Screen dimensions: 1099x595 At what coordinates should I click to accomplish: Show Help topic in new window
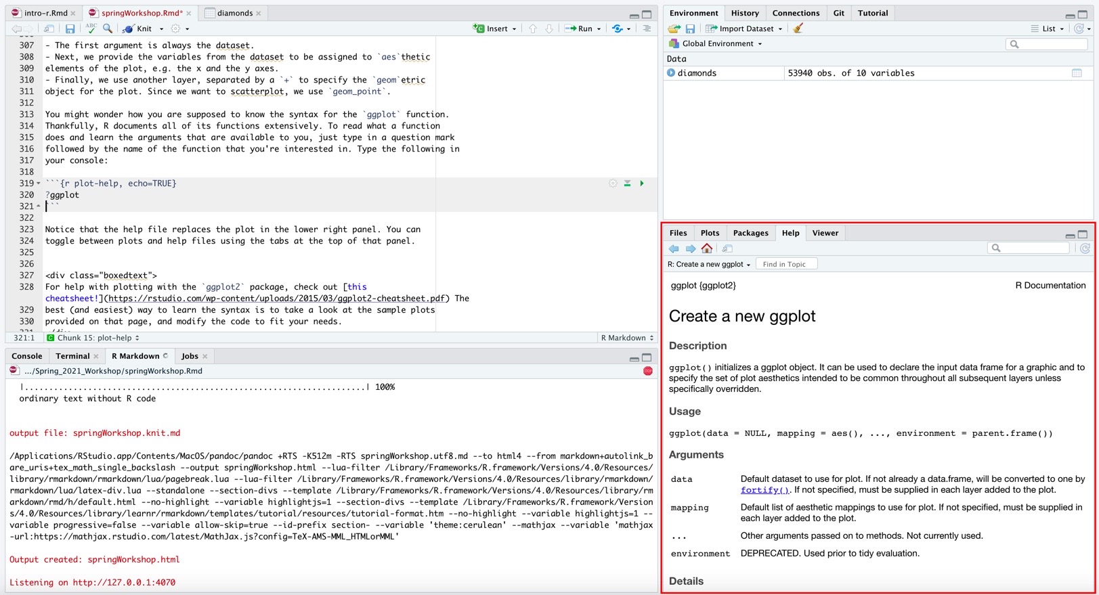[x=727, y=248]
